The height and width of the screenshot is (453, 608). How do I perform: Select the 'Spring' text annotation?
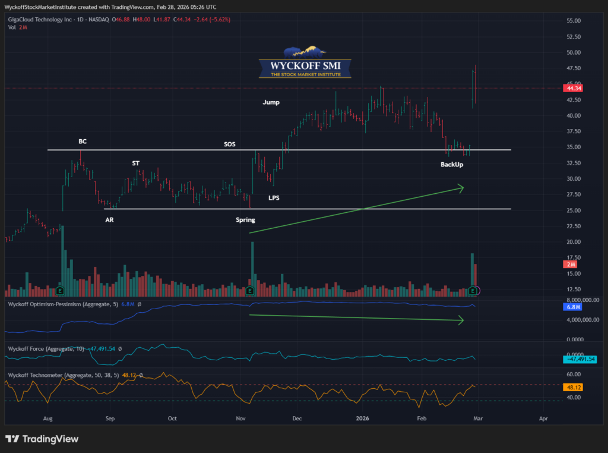[x=245, y=220]
